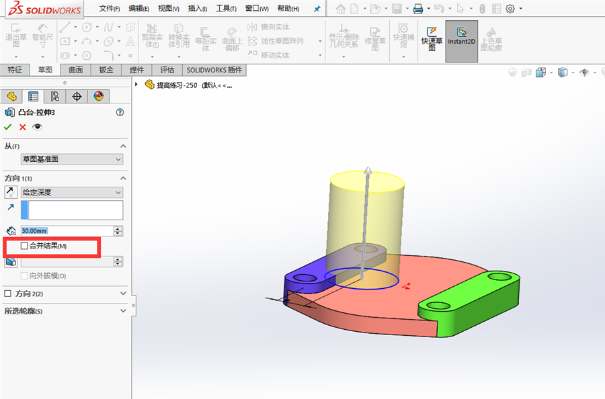Open the 草图基准面 start condition dropdown
The image size is (605, 399).
pos(72,159)
